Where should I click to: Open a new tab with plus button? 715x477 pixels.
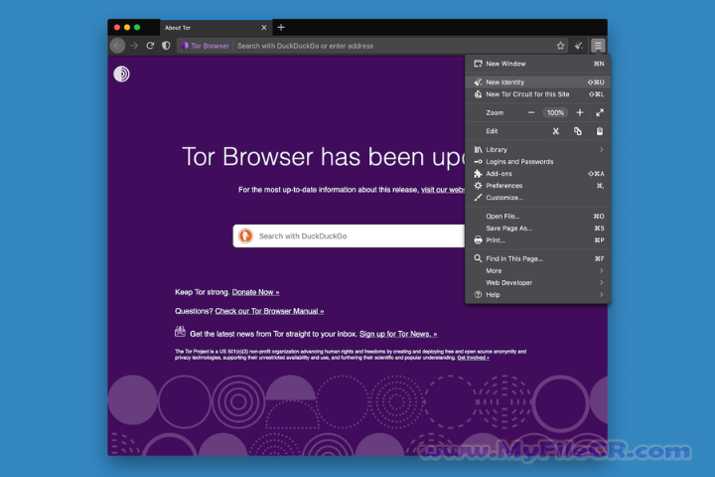point(281,28)
